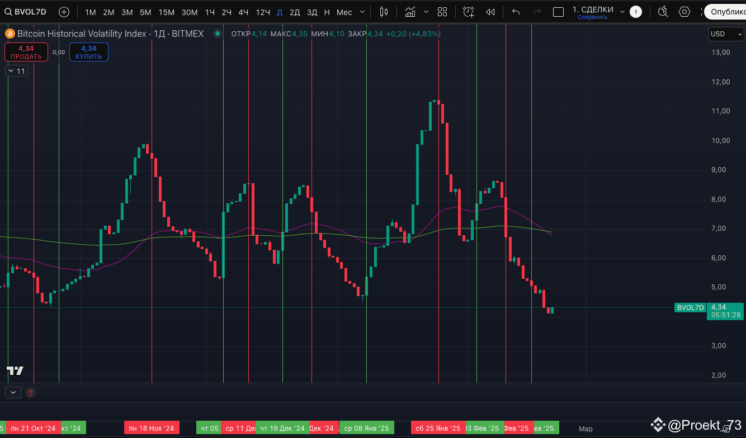Start bar replay with the rewind icon
The height and width of the screenshot is (438, 746).
tap(490, 11)
